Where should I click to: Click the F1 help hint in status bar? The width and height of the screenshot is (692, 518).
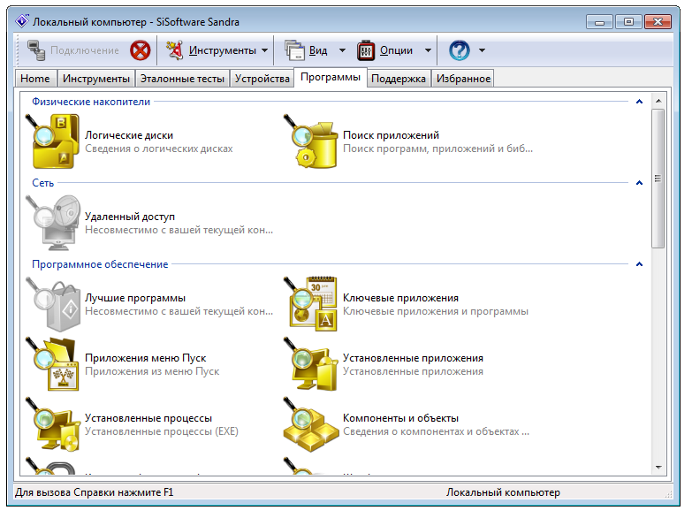click(x=94, y=492)
